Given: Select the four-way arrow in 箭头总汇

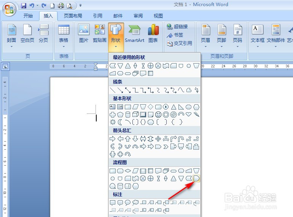Looking at the screenshot, I should (x=158, y=139).
